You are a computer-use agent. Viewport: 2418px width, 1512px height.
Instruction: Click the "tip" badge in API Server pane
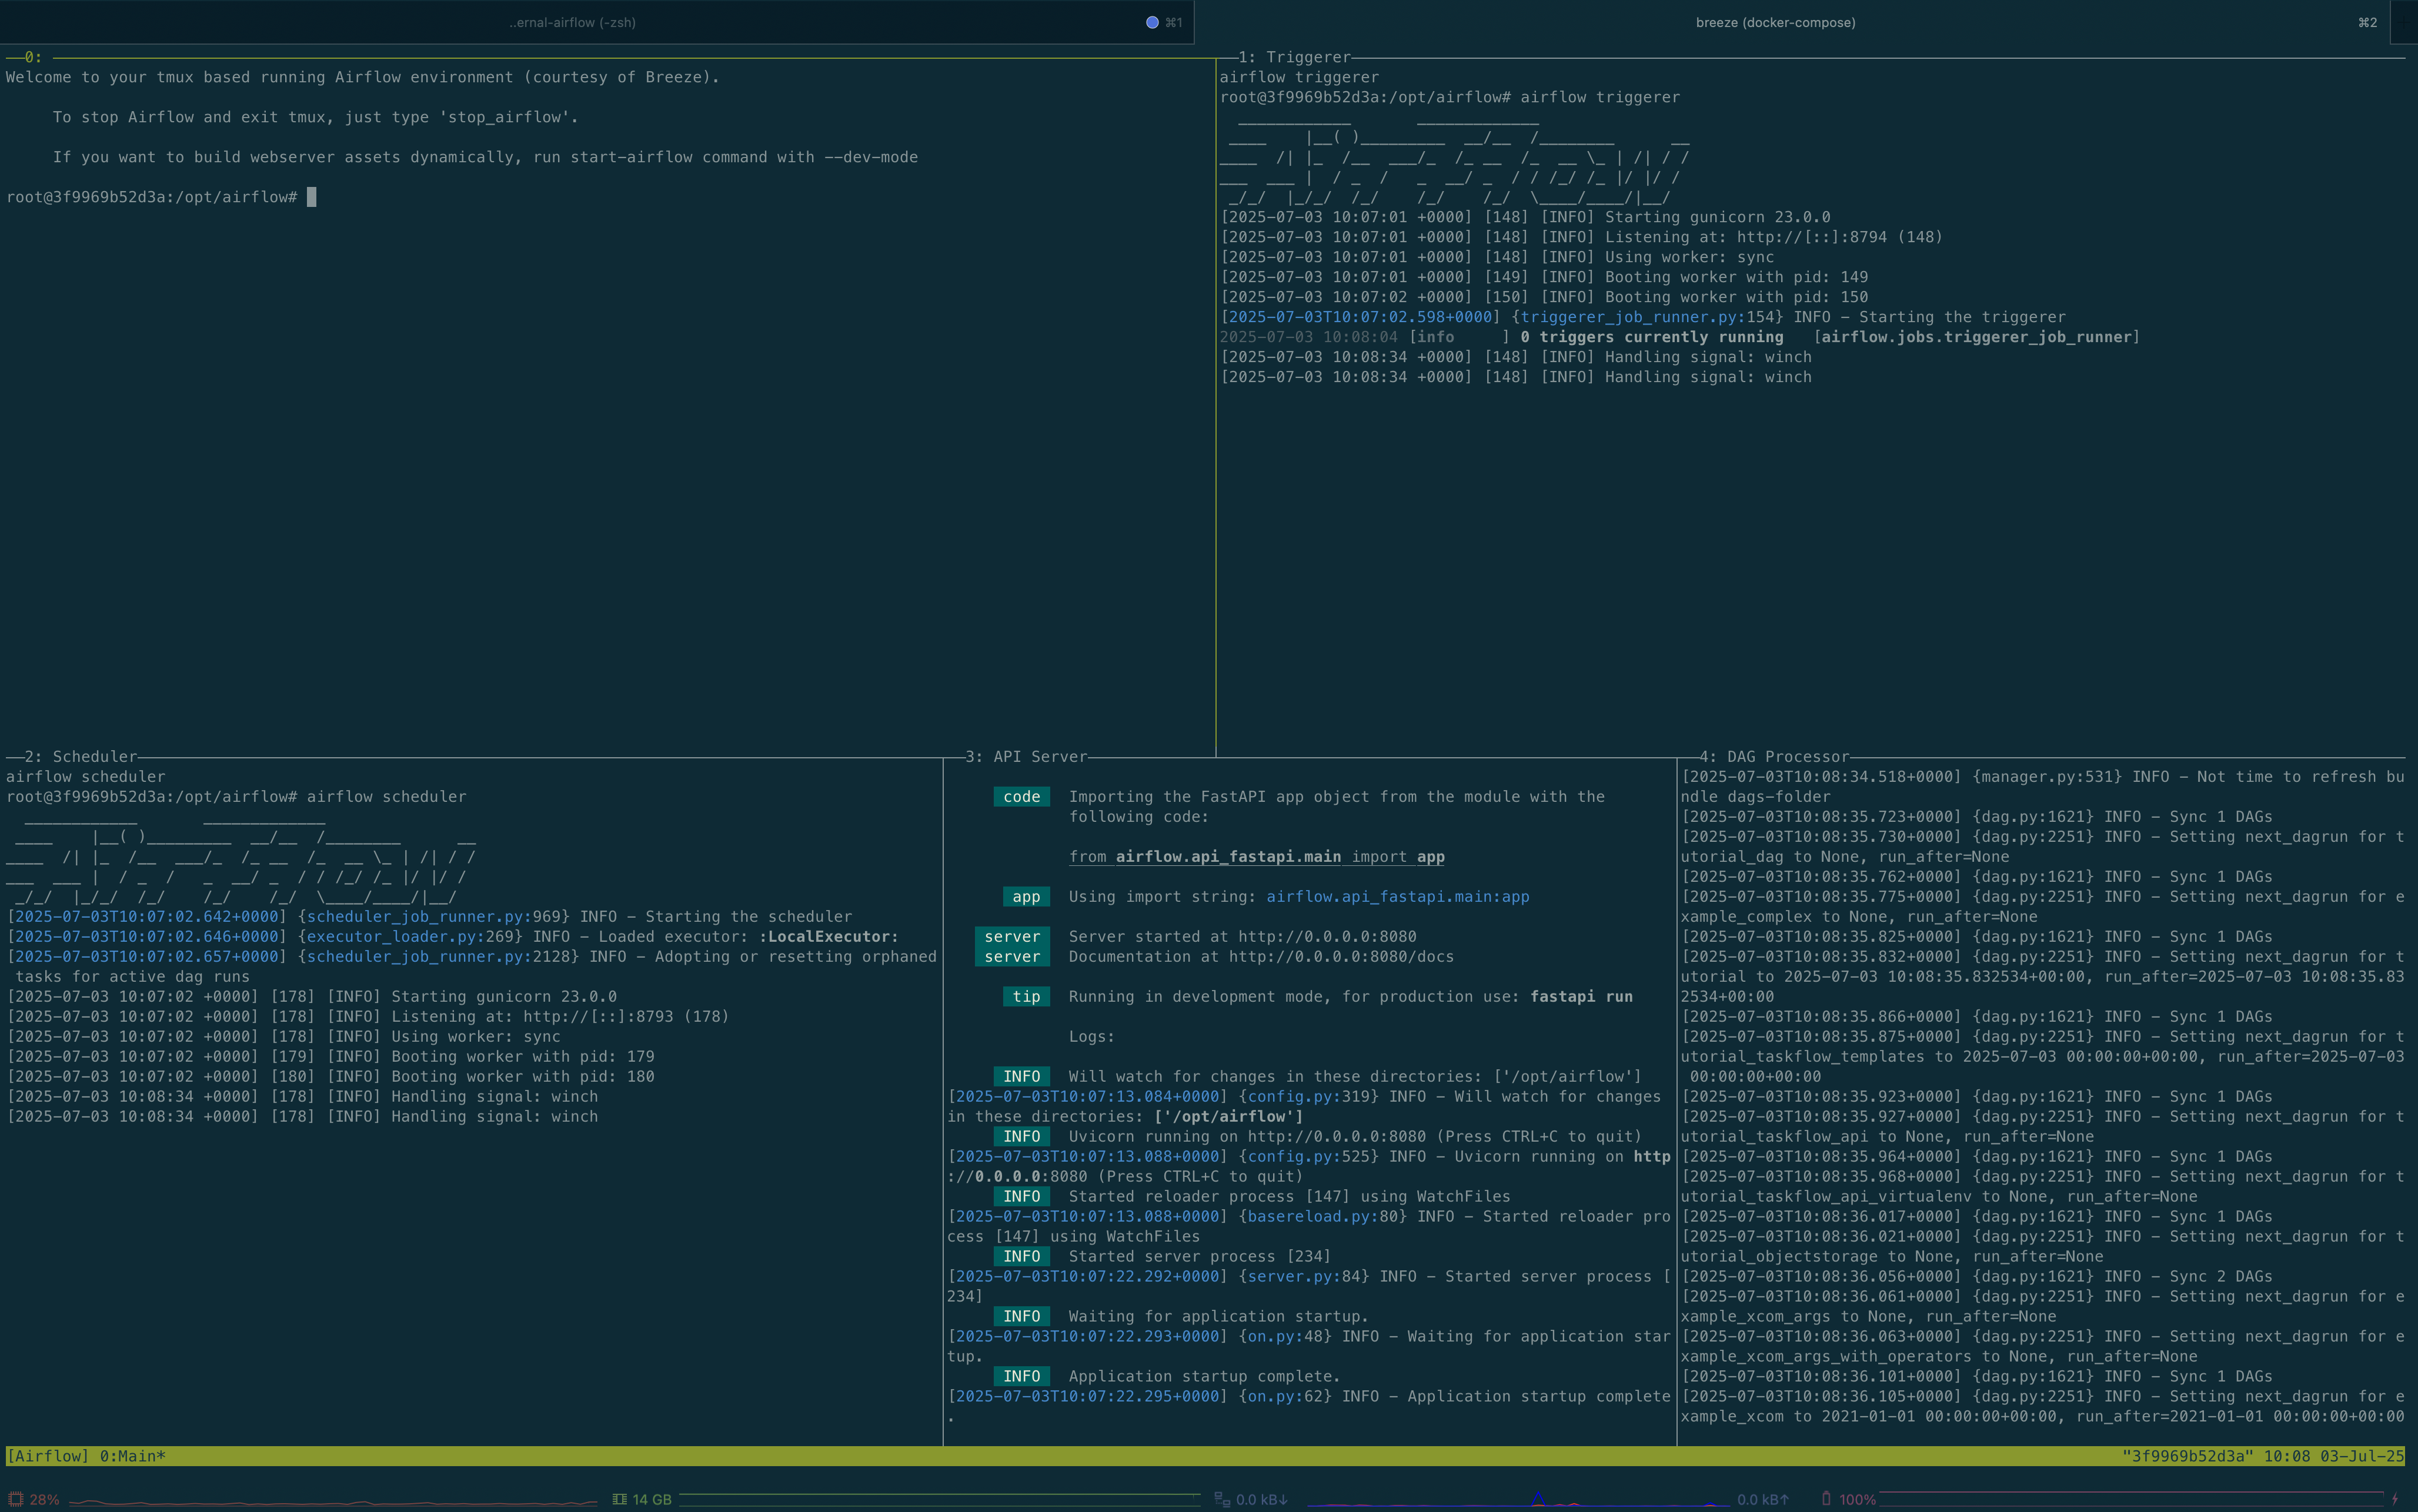1026,996
